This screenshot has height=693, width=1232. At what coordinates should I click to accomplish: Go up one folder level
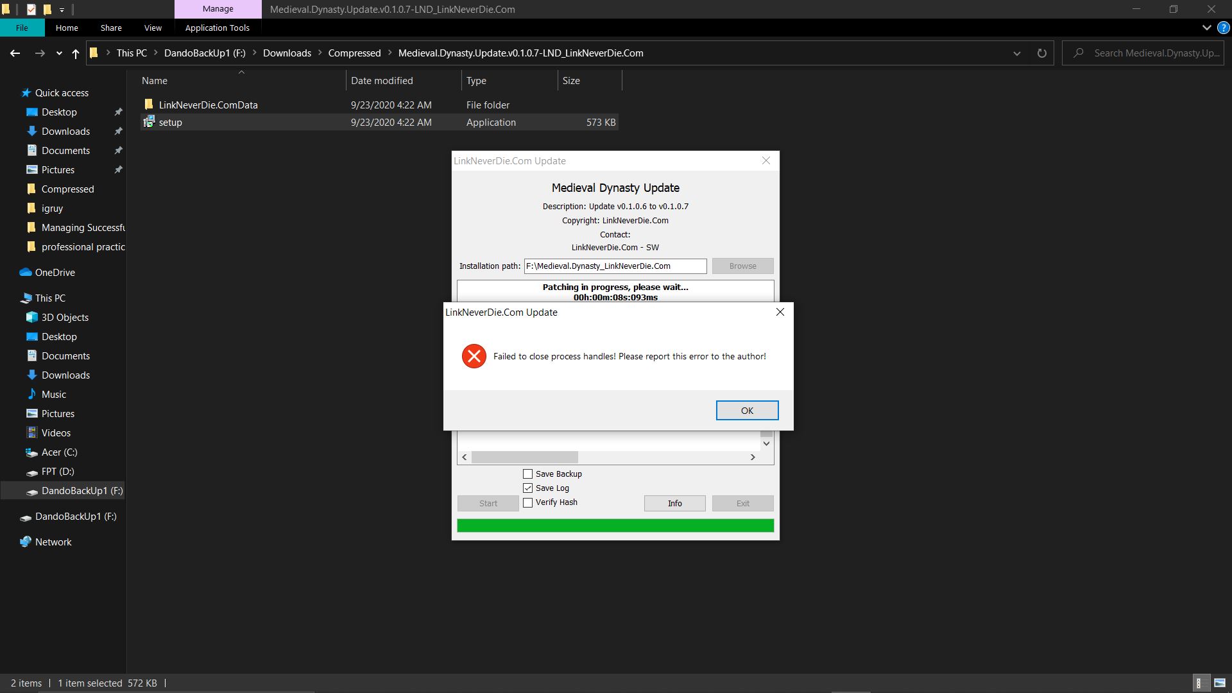(76, 53)
